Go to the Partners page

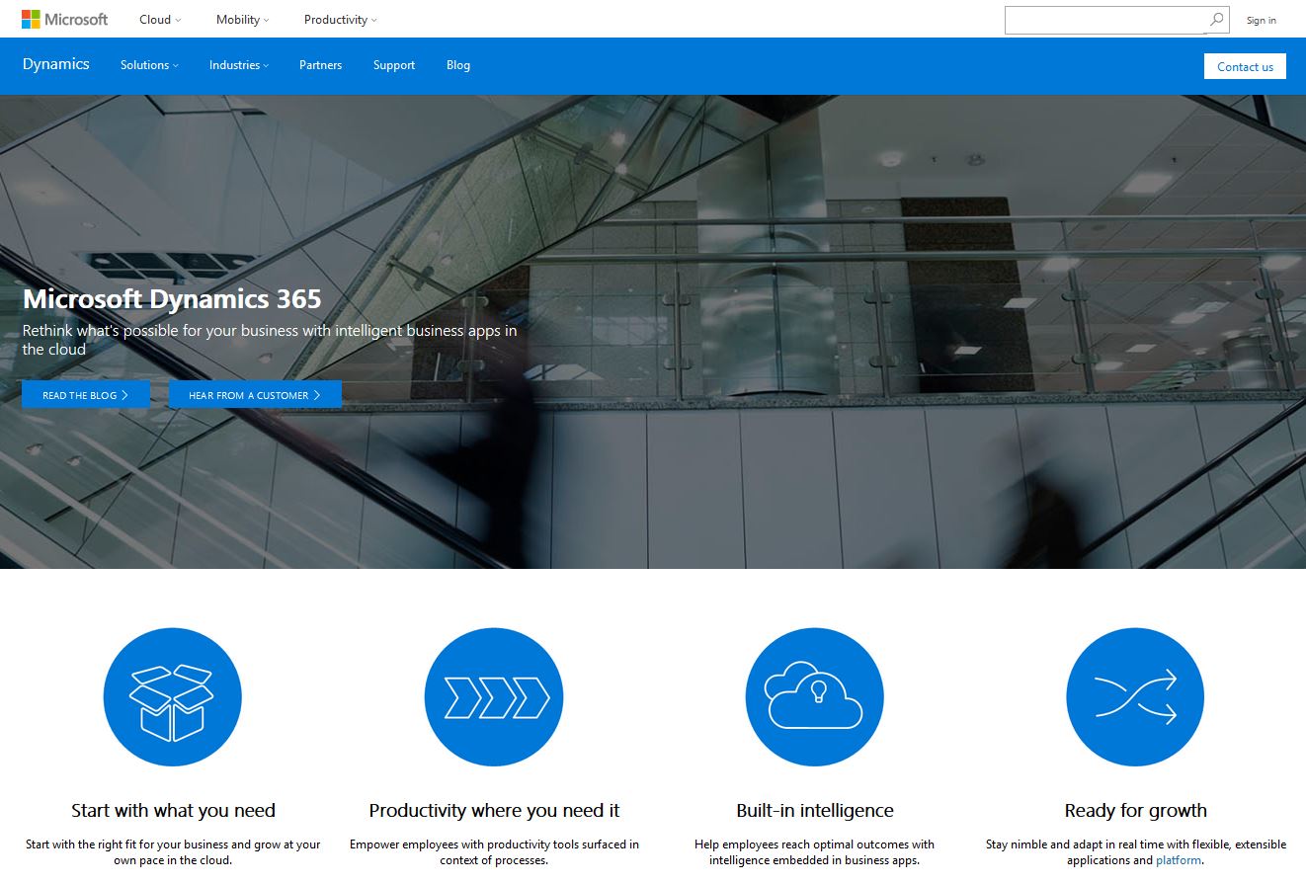(320, 65)
